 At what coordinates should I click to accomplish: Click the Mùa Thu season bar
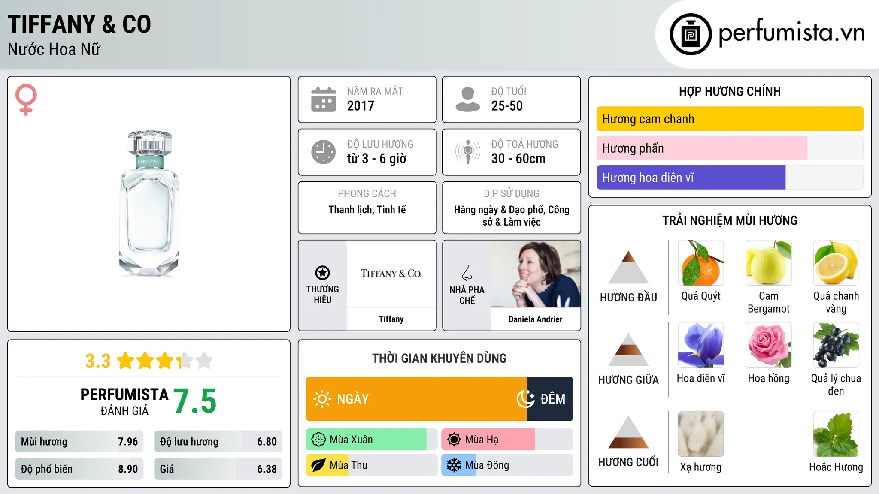(x=372, y=465)
